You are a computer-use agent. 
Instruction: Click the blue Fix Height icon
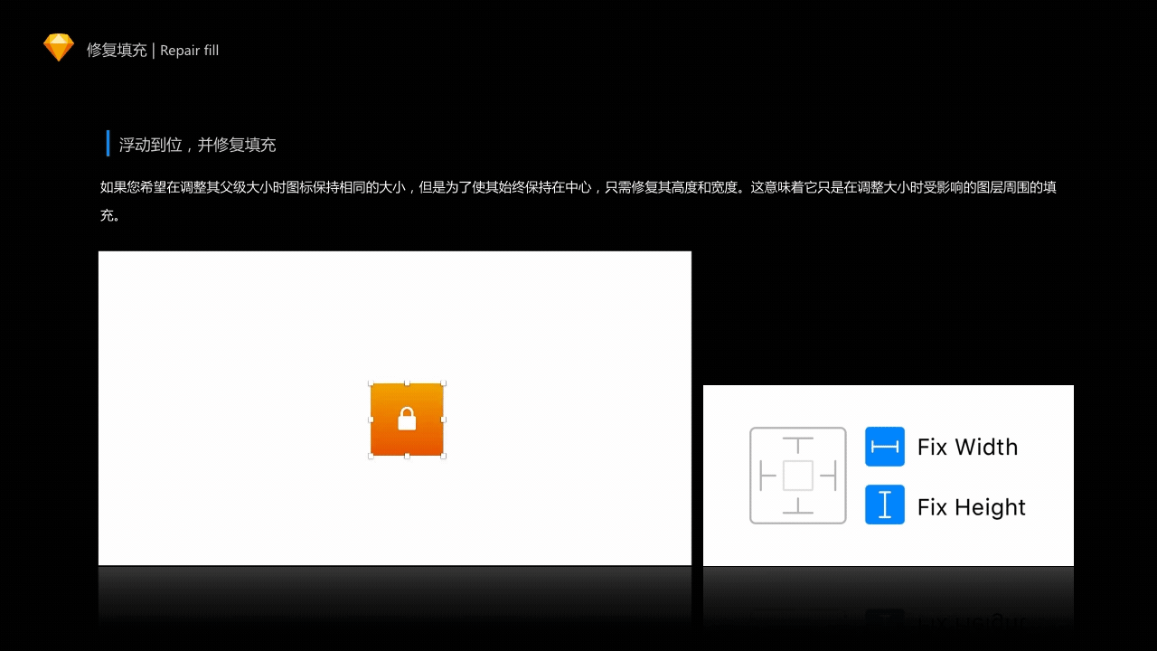pos(884,506)
